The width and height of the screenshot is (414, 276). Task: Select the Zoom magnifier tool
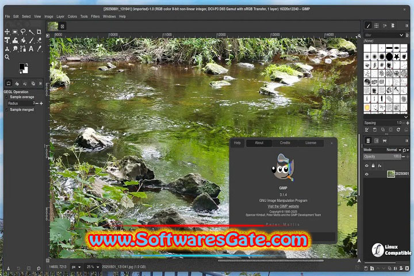7,57
